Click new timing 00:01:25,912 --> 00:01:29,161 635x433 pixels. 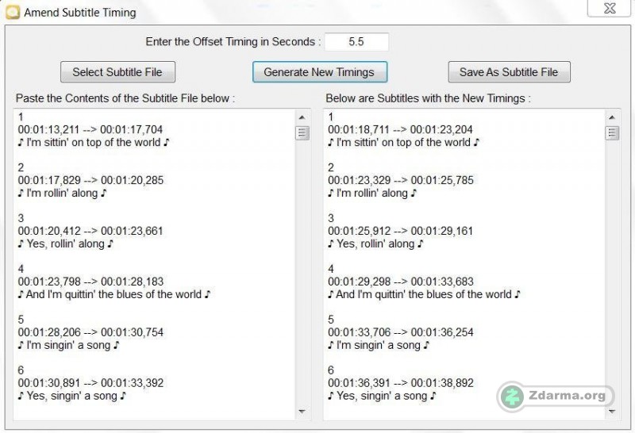pyautogui.click(x=400, y=231)
